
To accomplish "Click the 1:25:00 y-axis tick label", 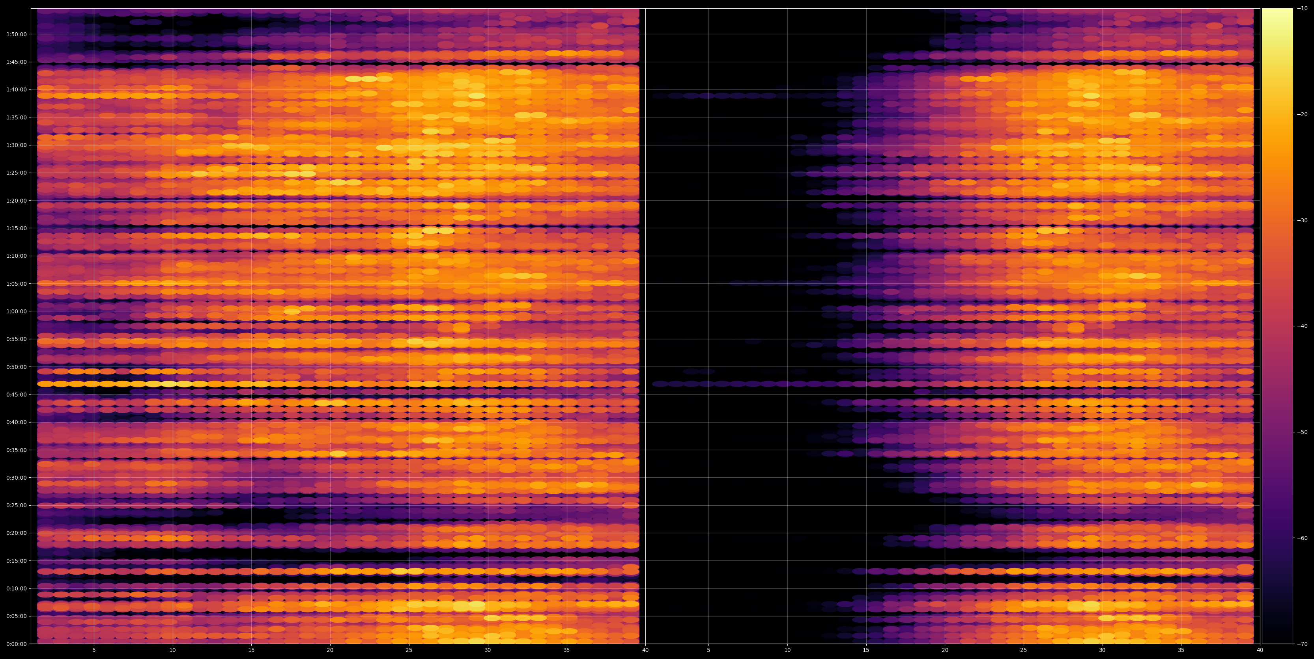I will 16,173.
